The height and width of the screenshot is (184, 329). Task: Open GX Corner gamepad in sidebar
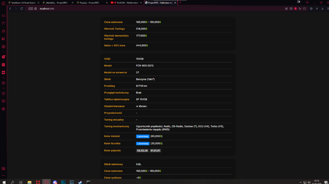(3, 16)
